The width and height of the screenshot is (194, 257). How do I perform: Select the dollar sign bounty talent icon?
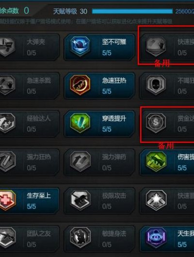coord(156,123)
